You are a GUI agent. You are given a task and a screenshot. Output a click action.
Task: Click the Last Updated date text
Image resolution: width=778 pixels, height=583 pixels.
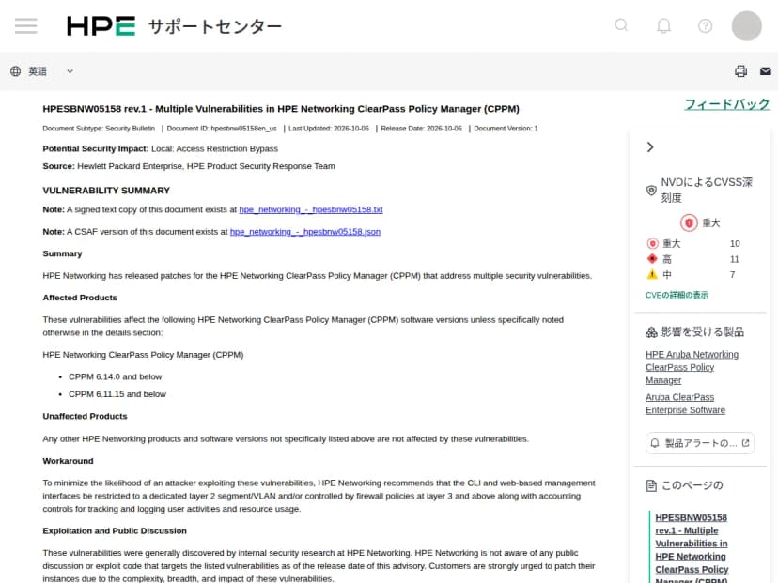click(329, 129)
